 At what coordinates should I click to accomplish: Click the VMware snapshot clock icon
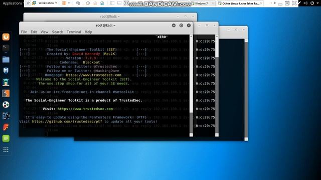click(x=88, y=3)
